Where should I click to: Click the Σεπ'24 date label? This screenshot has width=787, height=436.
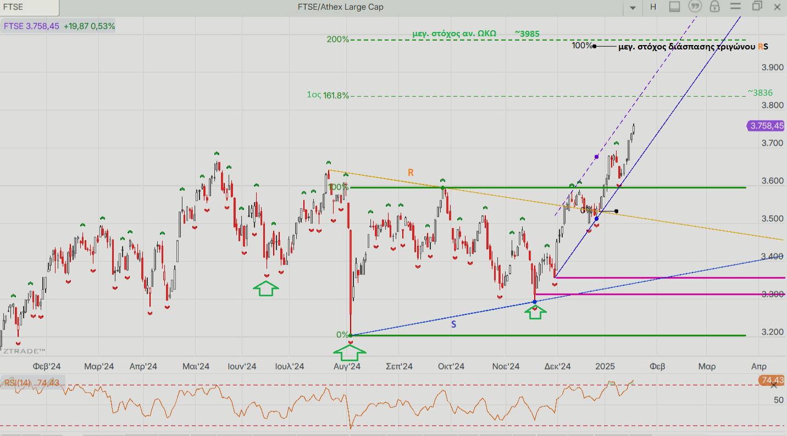click(x=399, y=366)
